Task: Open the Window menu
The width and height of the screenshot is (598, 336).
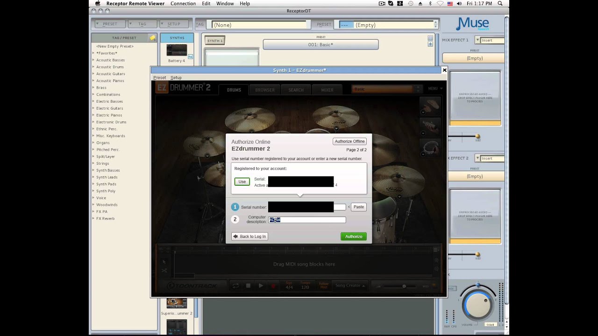Action: click(x=225, y=3)
